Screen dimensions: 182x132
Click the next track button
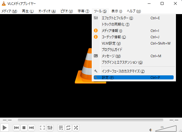(31, 127)
